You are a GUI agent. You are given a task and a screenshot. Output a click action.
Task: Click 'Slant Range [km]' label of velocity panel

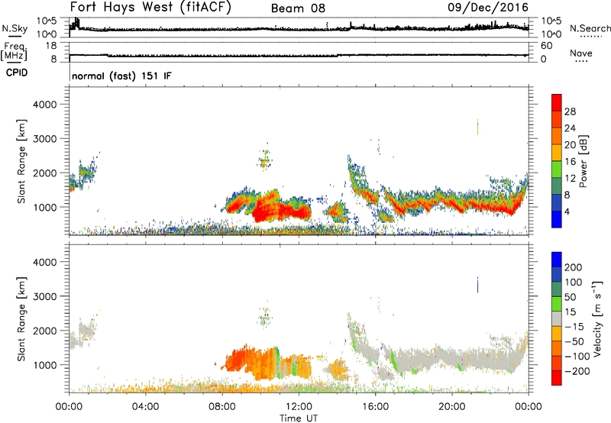(x=21, y=319)
